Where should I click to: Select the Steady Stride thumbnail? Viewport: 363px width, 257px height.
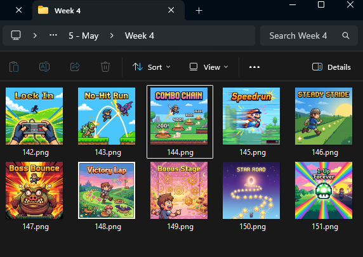(x=324, y=116)
